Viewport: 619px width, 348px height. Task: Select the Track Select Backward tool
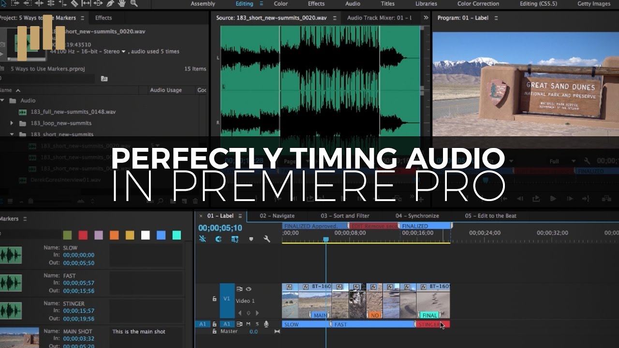pyautogui.click(x=28, y=3)
